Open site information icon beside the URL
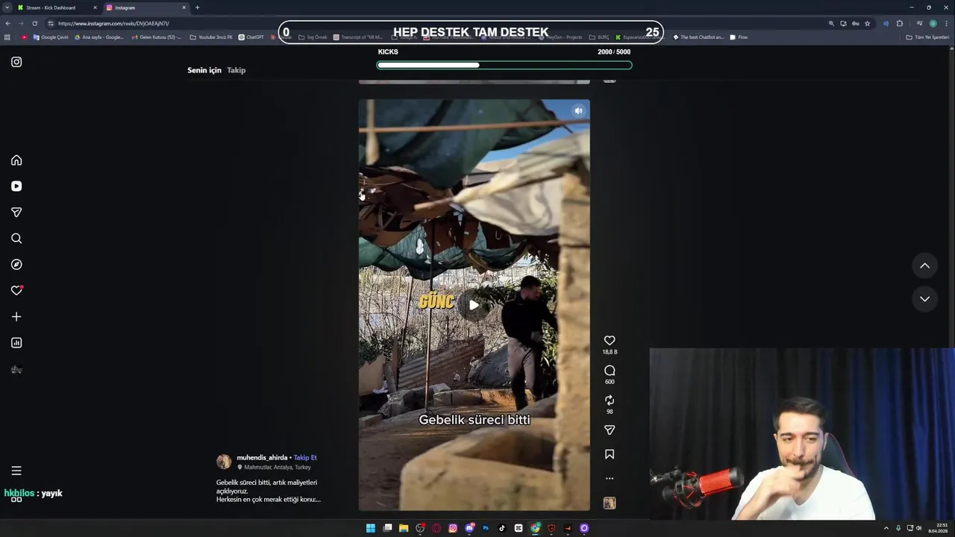This screenshot has width=955, height=537. point(51,23)
